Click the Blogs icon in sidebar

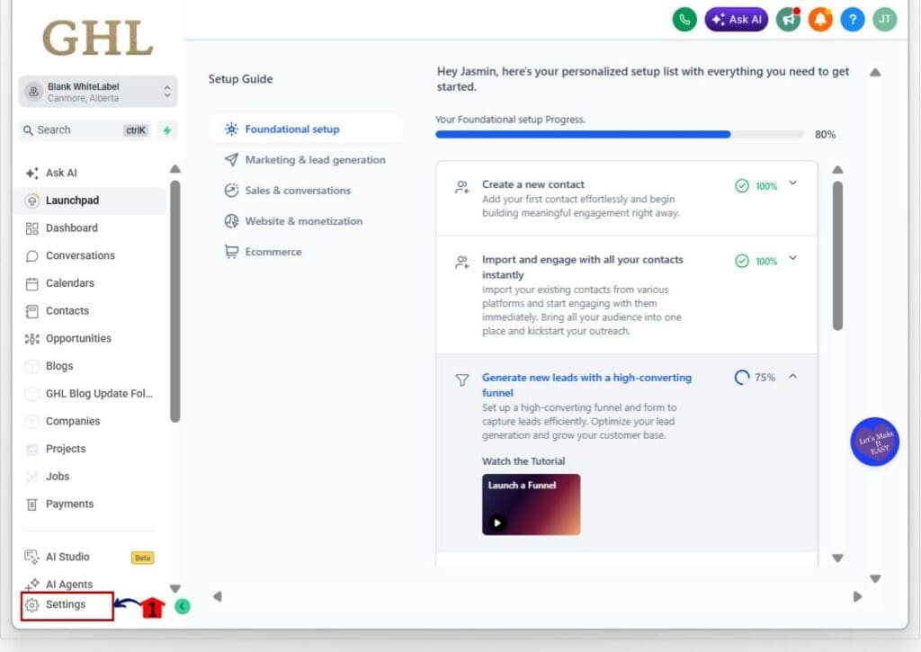pos(31,367)
